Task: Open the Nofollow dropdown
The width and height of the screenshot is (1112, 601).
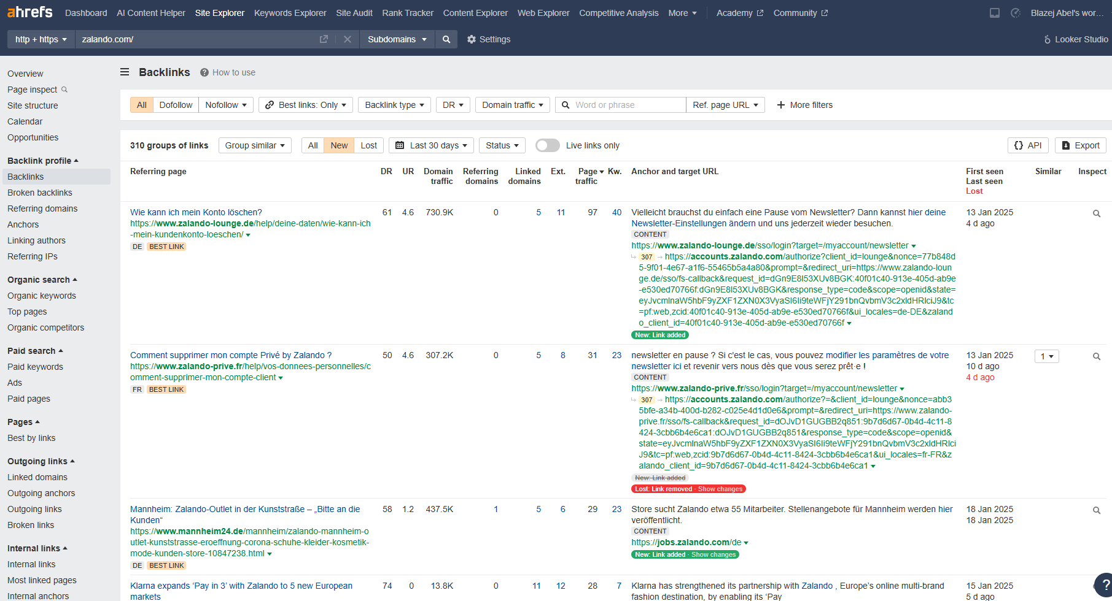Action: coord(226,105)
